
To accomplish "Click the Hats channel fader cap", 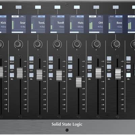I will pos(79,82).
